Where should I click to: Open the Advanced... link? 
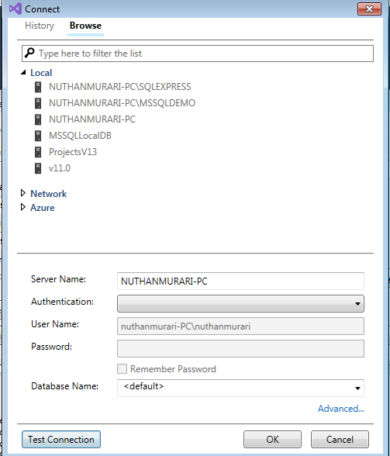341,409
